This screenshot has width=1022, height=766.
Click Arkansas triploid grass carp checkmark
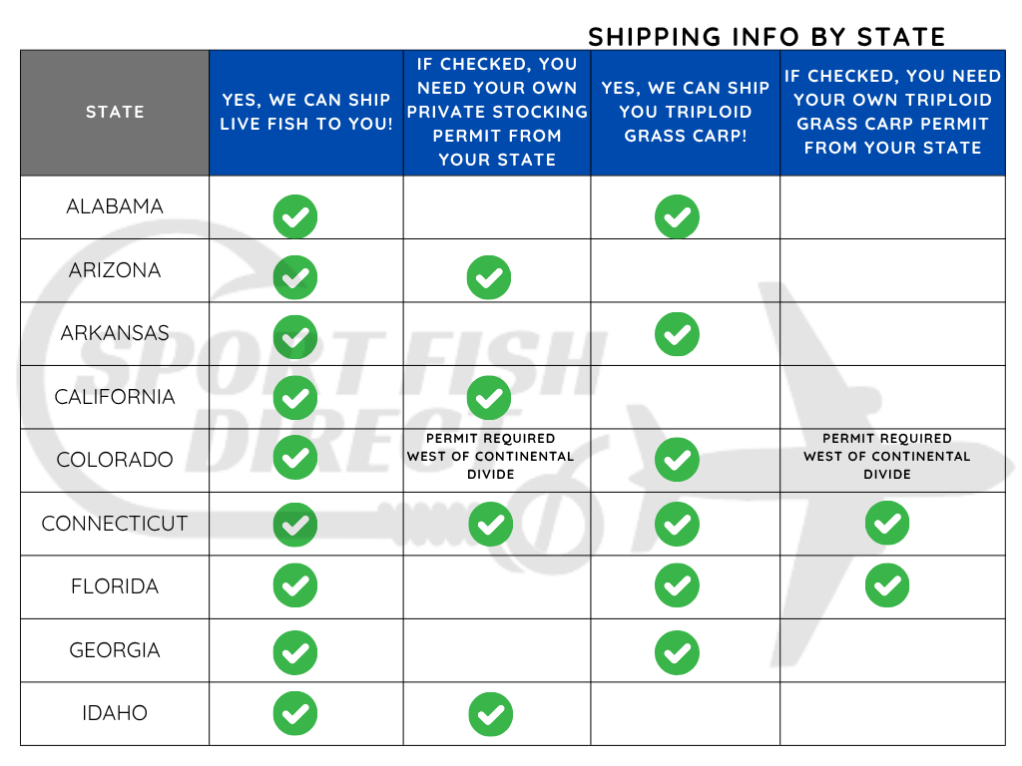click(677, 334)
